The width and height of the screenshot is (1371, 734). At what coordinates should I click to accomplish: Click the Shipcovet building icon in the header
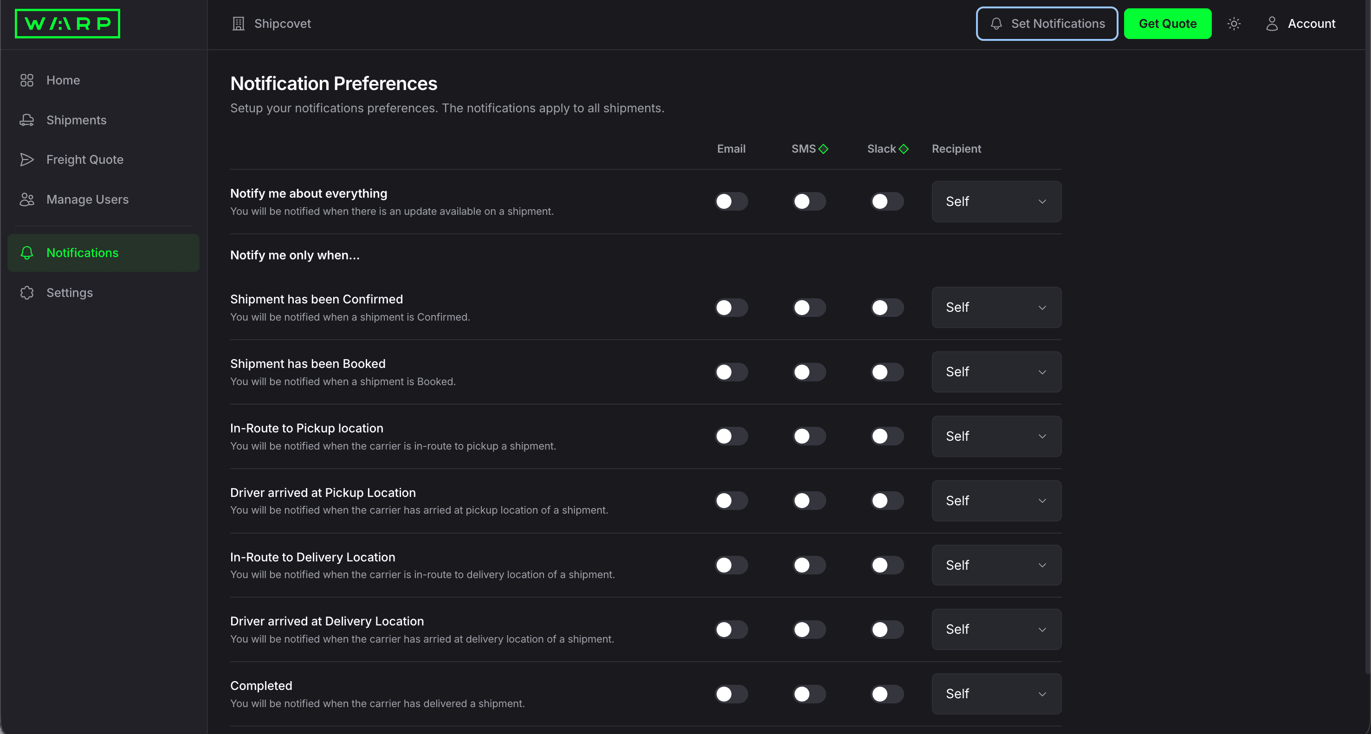pos(238,23)
